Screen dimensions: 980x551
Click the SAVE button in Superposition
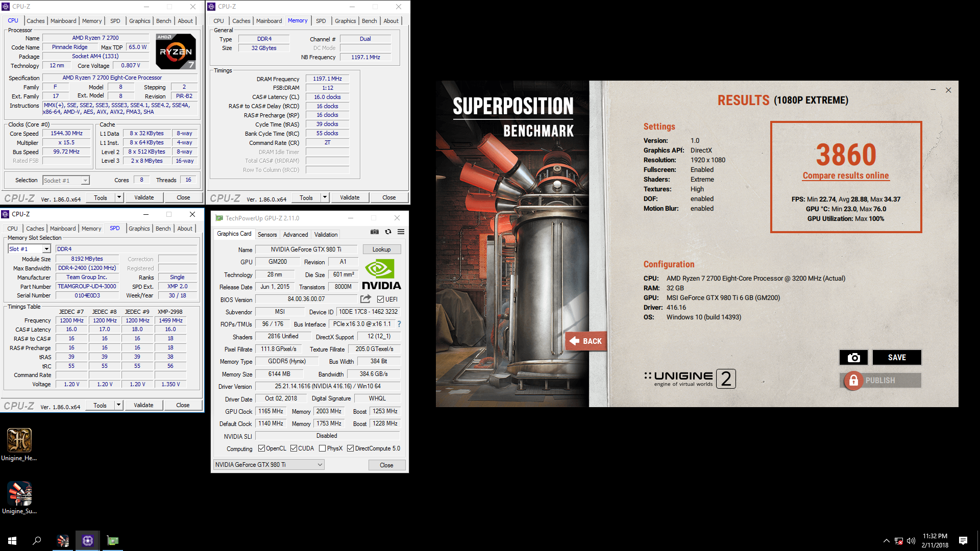point(897,358)
